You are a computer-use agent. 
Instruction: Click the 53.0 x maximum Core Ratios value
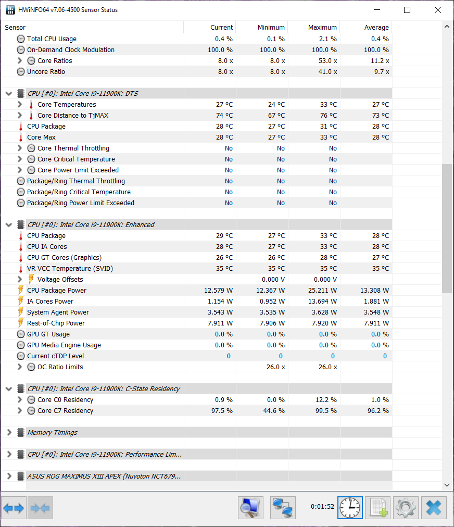point(327,61)
